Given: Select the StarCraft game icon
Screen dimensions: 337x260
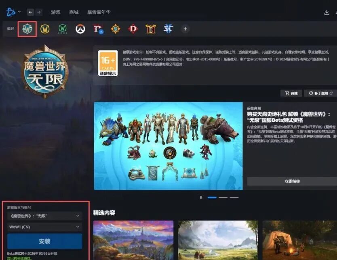Looking at the screenshot, I should [x=168, y=29].
